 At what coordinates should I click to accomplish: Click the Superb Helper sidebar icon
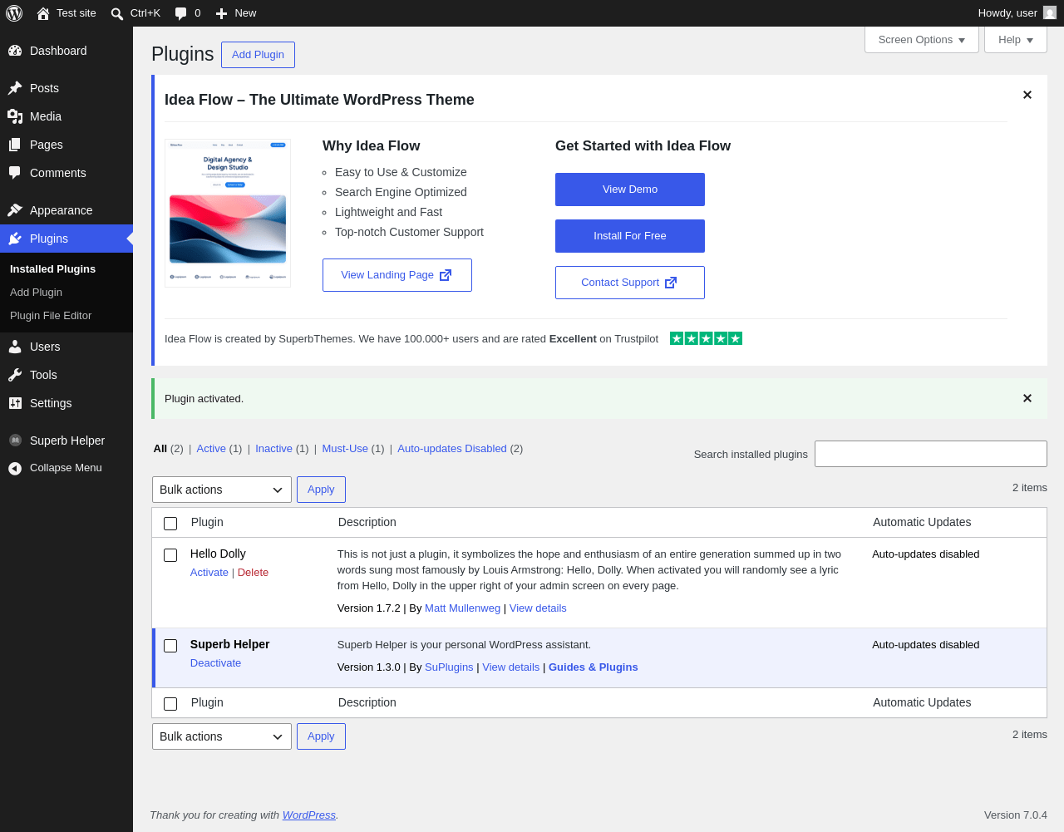pos(15,441)
